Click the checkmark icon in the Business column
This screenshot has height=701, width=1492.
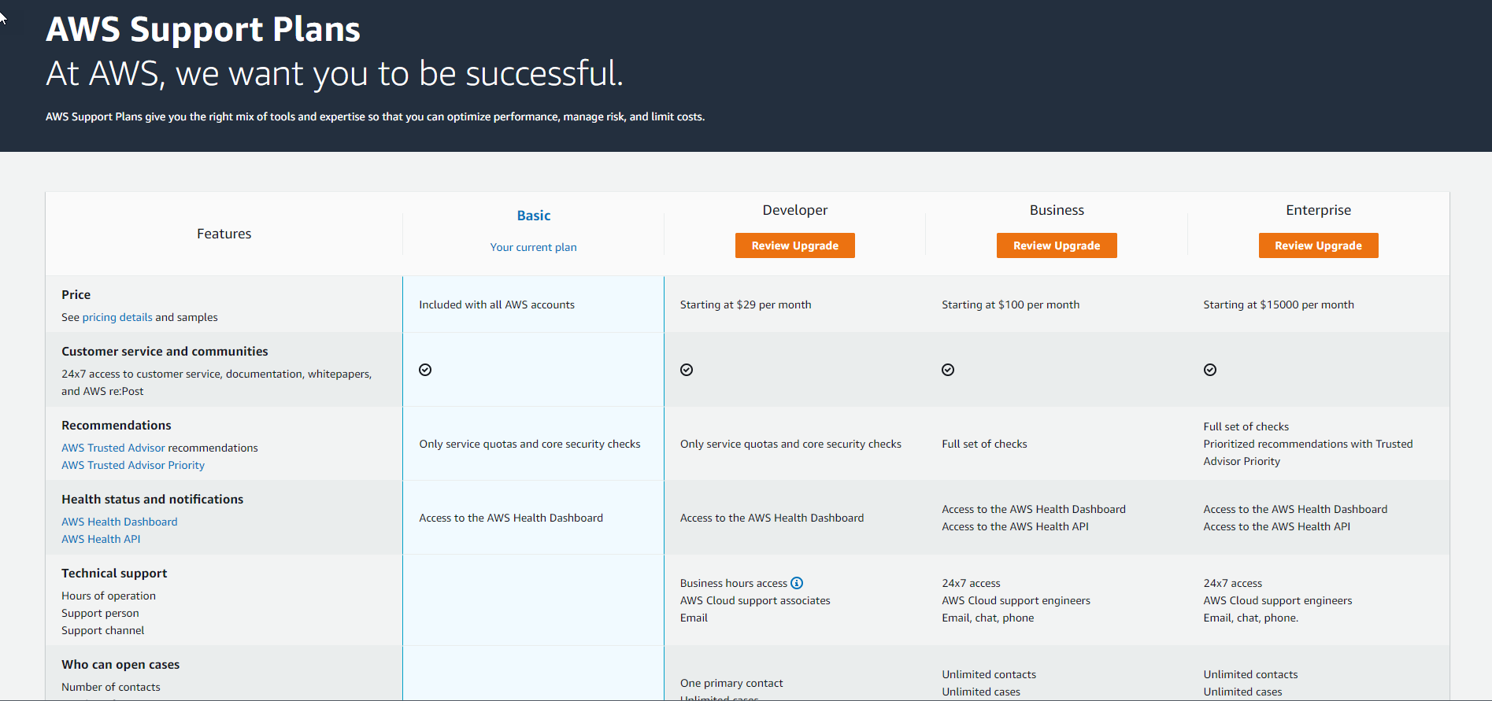click(x=948, y=370)
